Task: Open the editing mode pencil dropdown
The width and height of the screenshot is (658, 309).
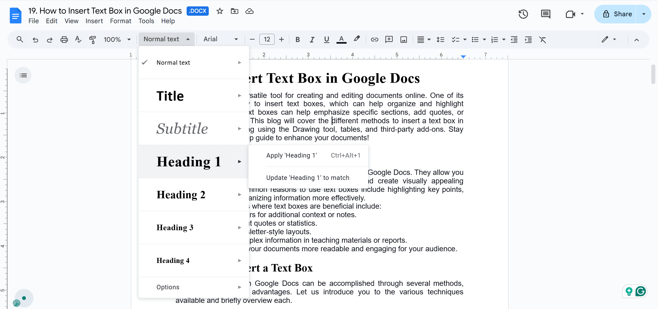Action: pyautogui.click(x=609, y=39)
